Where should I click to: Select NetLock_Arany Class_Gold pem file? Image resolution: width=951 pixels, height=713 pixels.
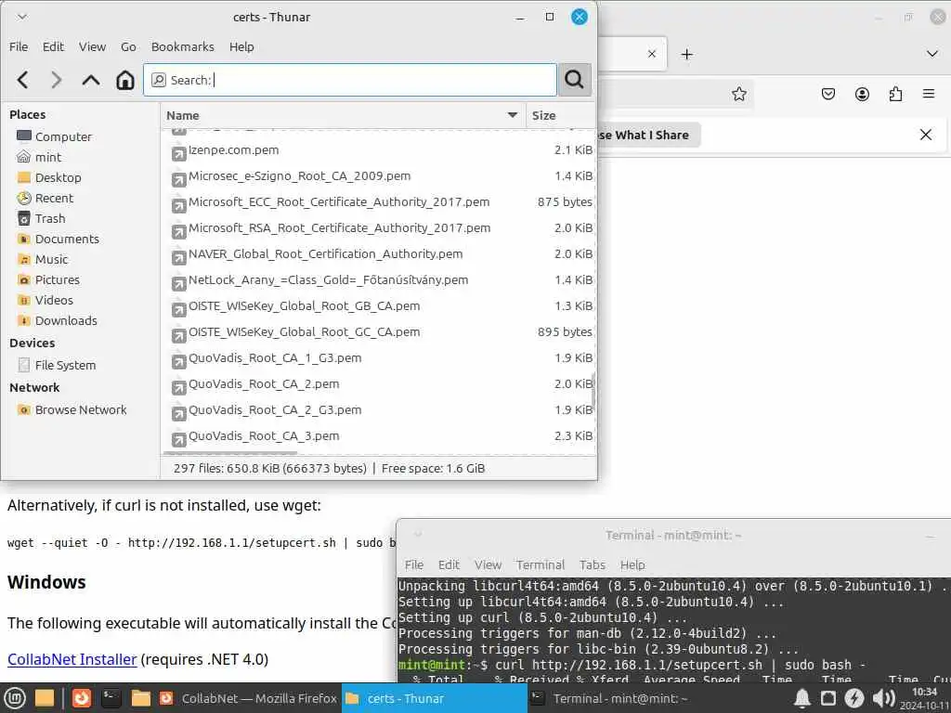pos(328,280)
